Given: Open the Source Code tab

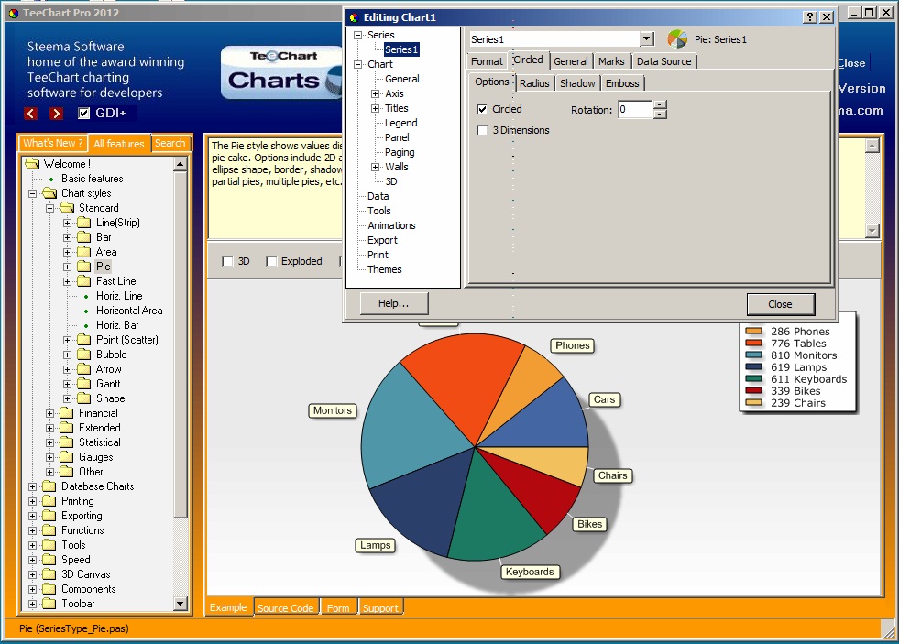Looking at the screenshot, I should [286, 608].
